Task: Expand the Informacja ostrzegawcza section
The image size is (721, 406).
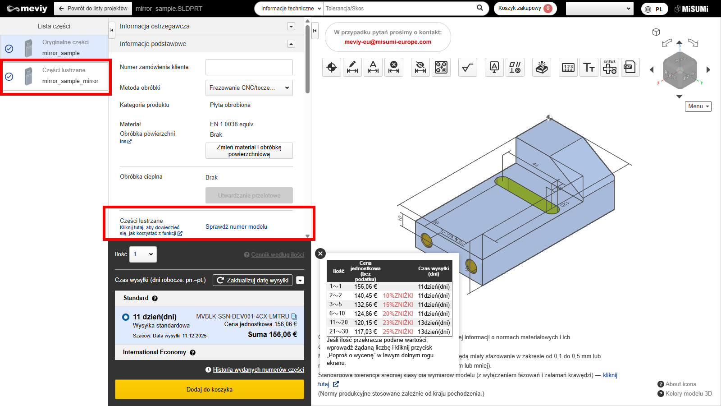Action: (x=291, y=27)
